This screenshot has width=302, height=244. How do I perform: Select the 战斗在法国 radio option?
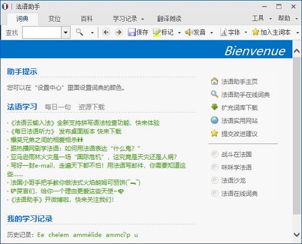coord(214,154)
